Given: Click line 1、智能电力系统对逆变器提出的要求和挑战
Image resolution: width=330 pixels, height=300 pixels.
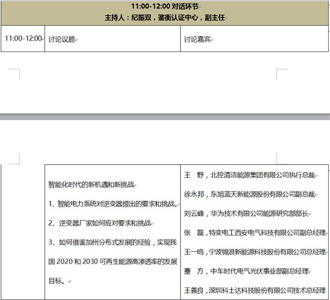Looking at the screenshot, I should 113,204.
